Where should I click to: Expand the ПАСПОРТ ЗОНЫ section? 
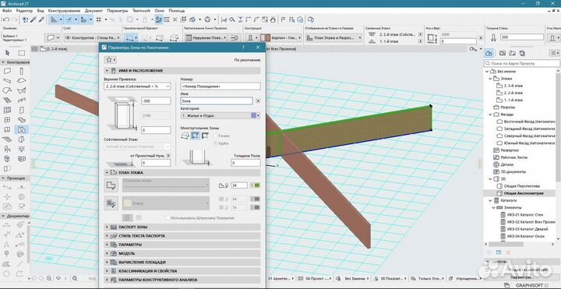182,227
